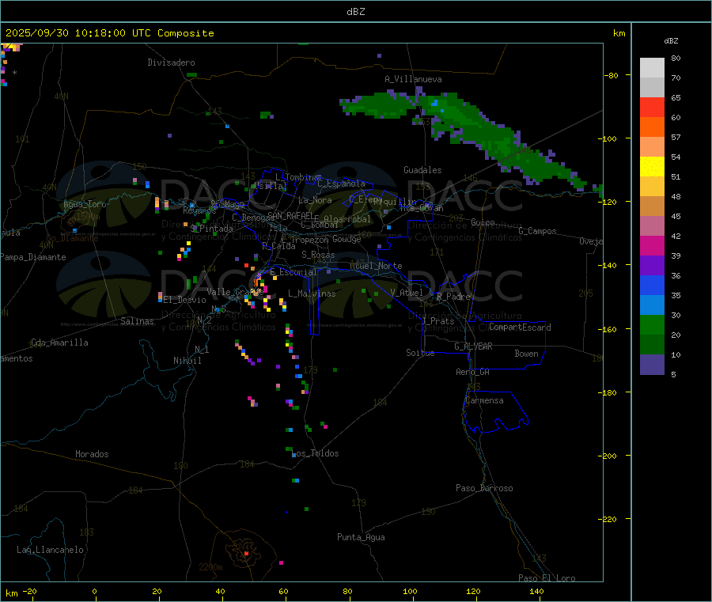Click the dBZ title at top center
The width and height of the screenshot is (712, 602).
tap(355, 12)
